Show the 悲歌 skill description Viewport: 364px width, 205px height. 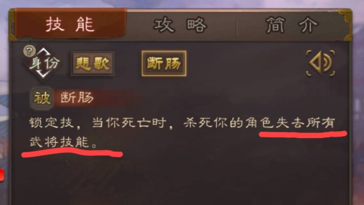point(93,63)
